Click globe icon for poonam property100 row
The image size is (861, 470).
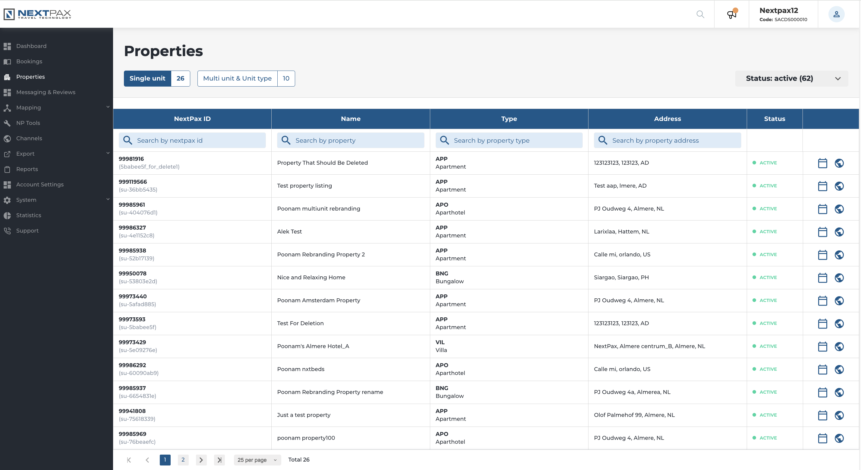[x=839, y=438]
